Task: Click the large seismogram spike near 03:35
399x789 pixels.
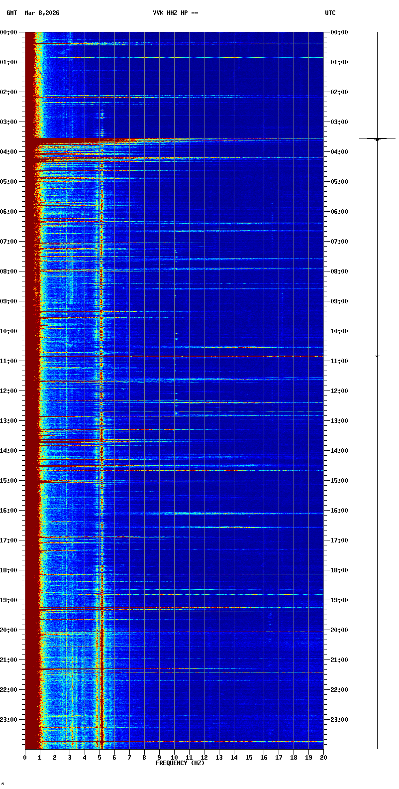Action: pos(377,138)
